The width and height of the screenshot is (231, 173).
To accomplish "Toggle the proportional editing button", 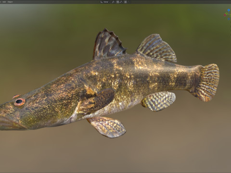I will pyautogui.click(x=126, y=2).
